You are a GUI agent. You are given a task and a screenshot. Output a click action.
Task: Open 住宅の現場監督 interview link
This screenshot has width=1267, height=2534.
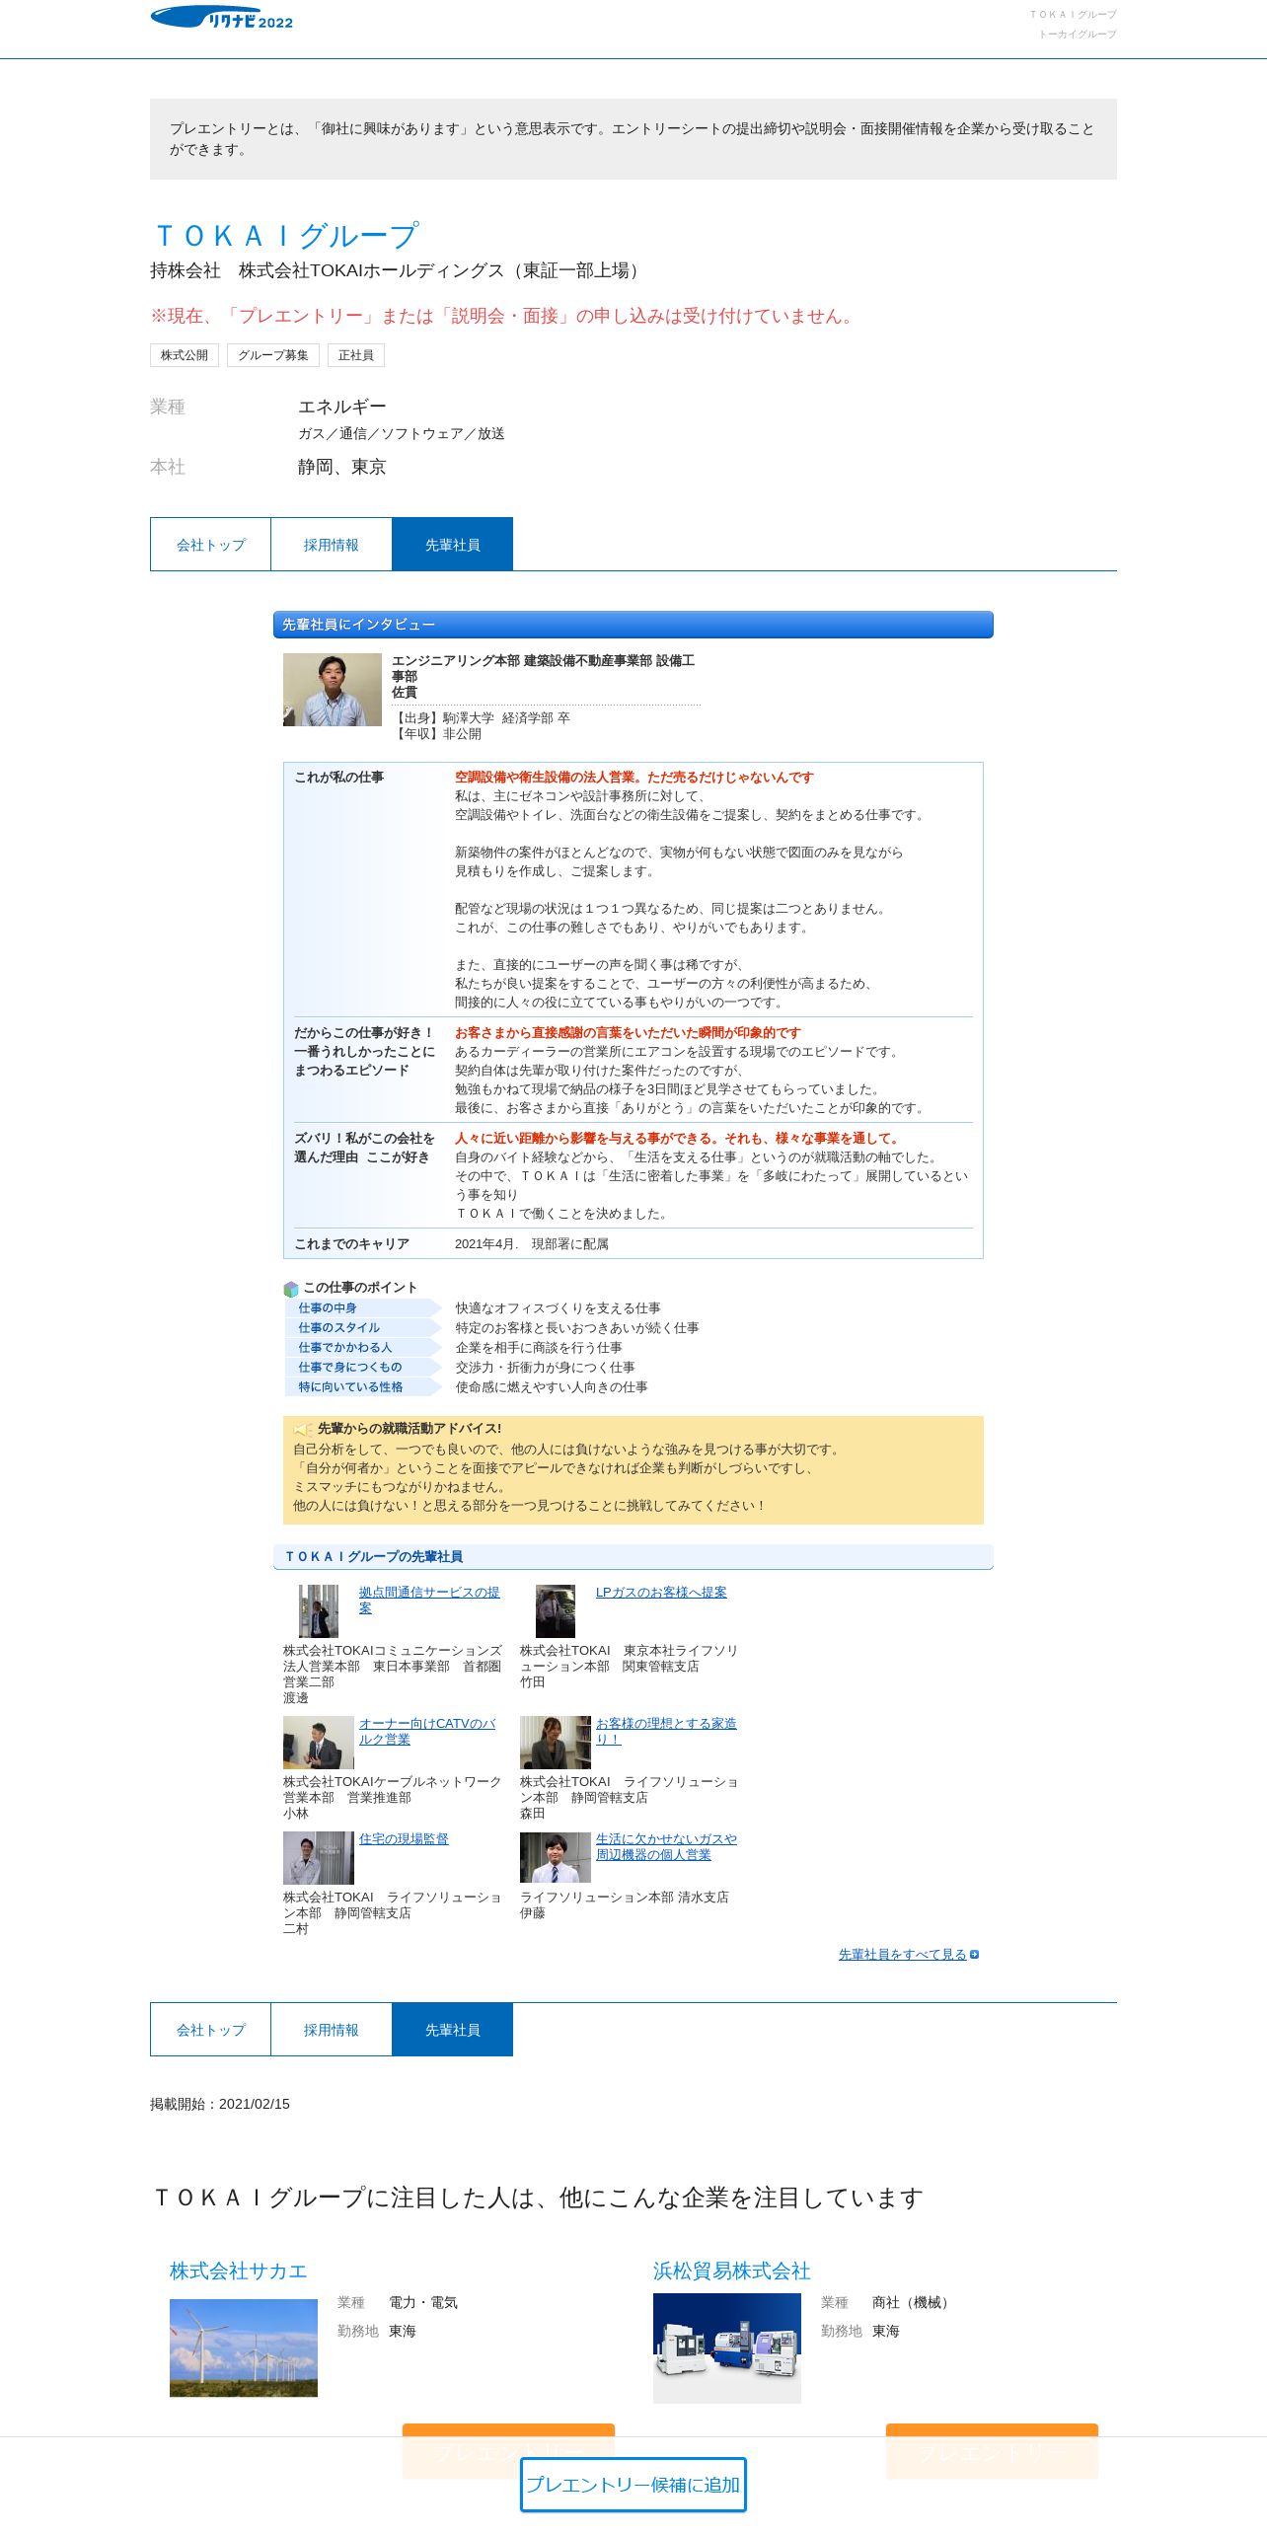(x=404, y=1838)
